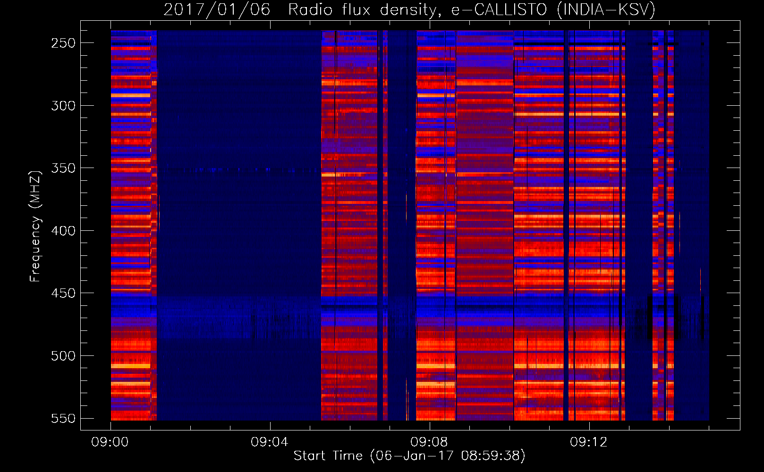Viewport: 764px width, 472px height.
Task: Click the 09:12 time tick label
Action: point(589,442)
